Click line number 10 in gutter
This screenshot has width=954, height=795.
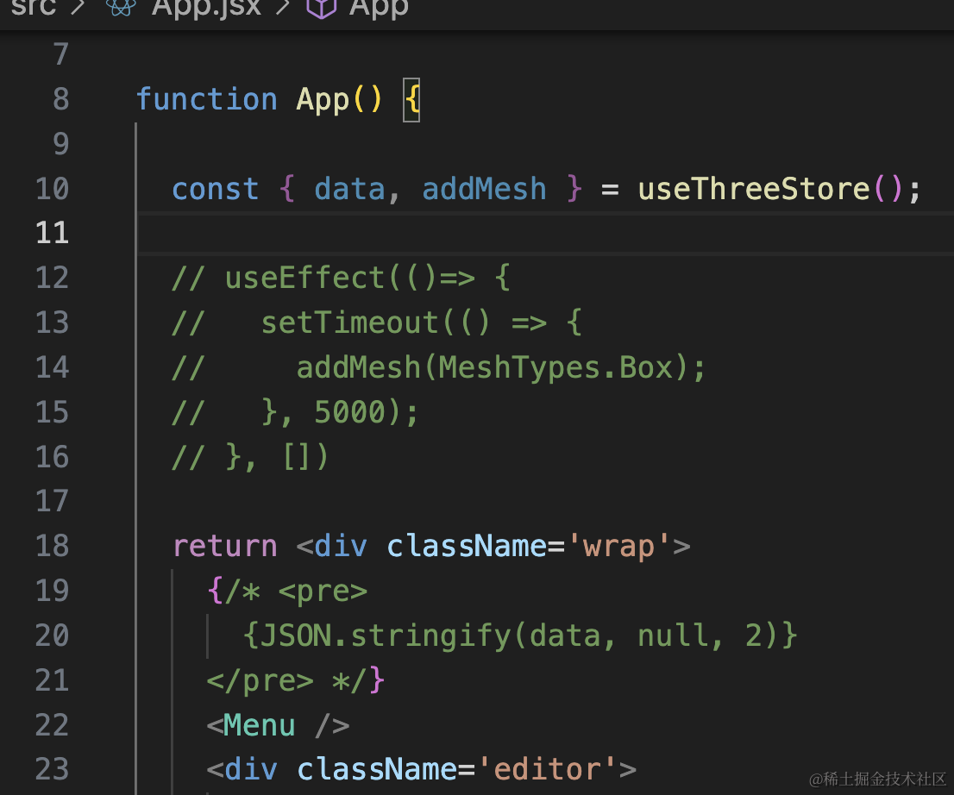tap(53, 189)
